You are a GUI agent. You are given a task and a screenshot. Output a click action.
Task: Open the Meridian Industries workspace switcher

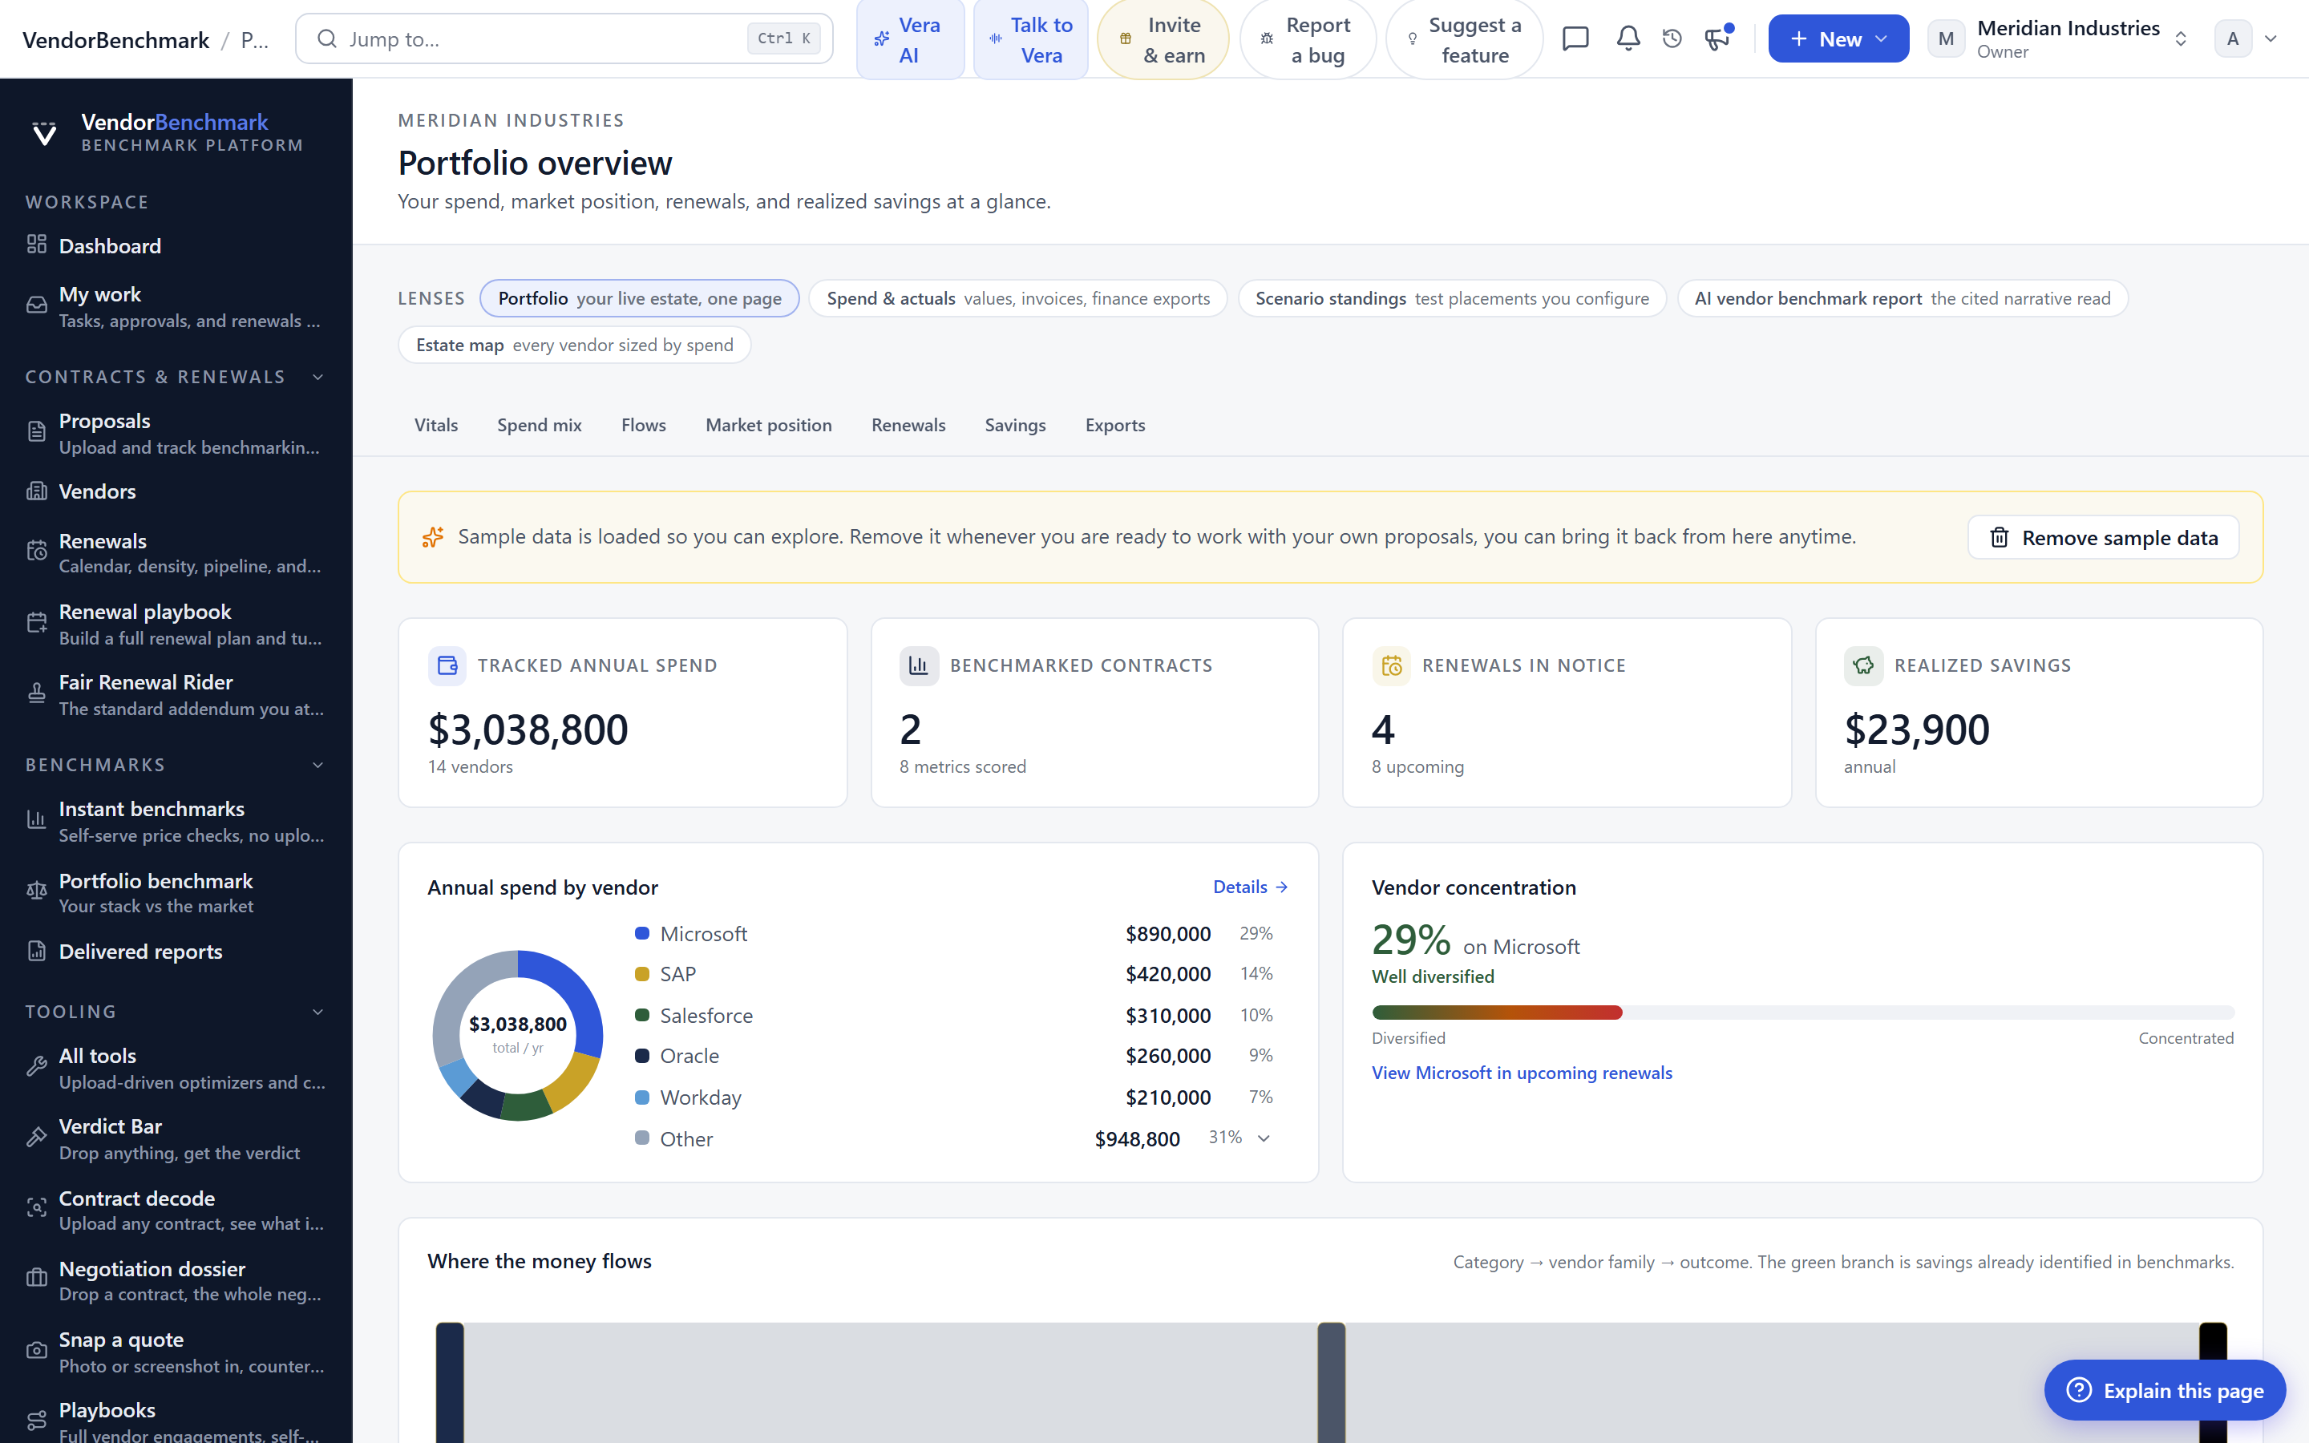[x=2058, y=39]
